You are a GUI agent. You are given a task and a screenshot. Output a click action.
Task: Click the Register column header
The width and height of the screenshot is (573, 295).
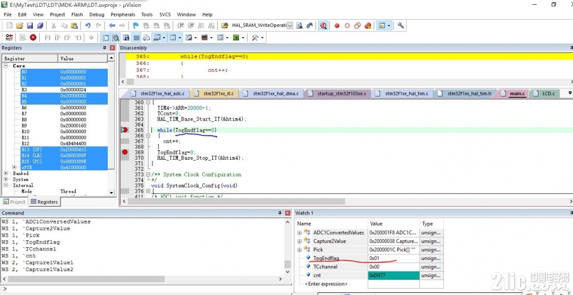(30, 58)
